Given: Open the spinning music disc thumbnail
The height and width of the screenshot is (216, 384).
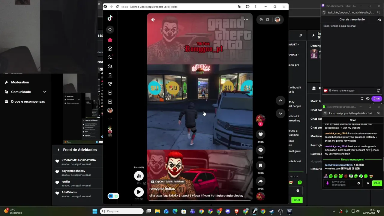Looking at the screenshot, I should tap(260, 196).
